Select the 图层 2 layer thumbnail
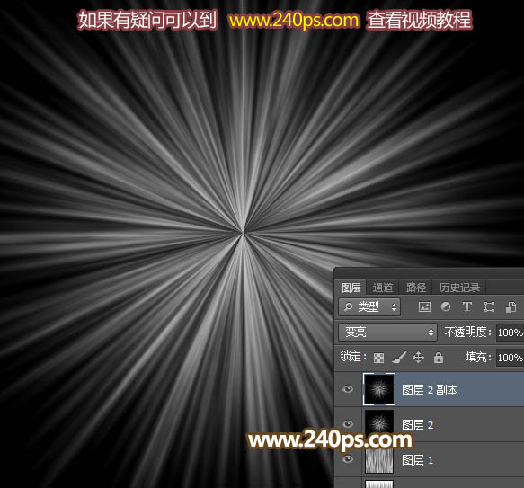The image size is (524, 488). [x=379, y=424]
